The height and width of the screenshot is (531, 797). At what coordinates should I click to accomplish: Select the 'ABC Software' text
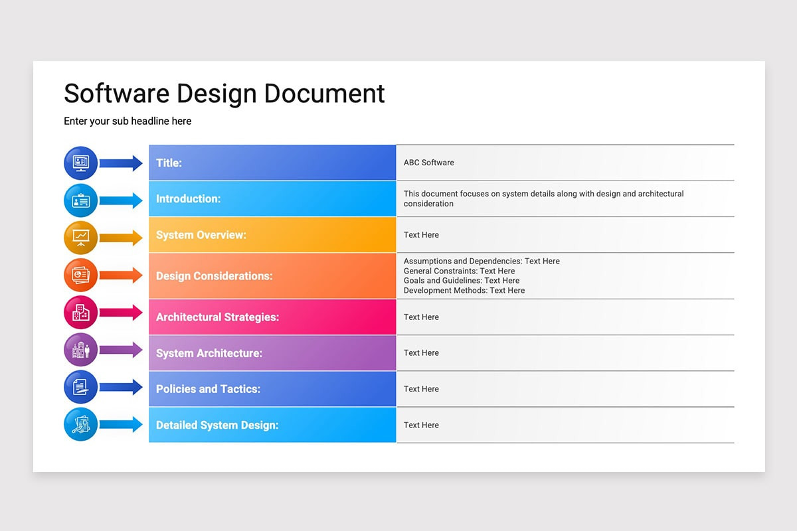coord(429,163)
